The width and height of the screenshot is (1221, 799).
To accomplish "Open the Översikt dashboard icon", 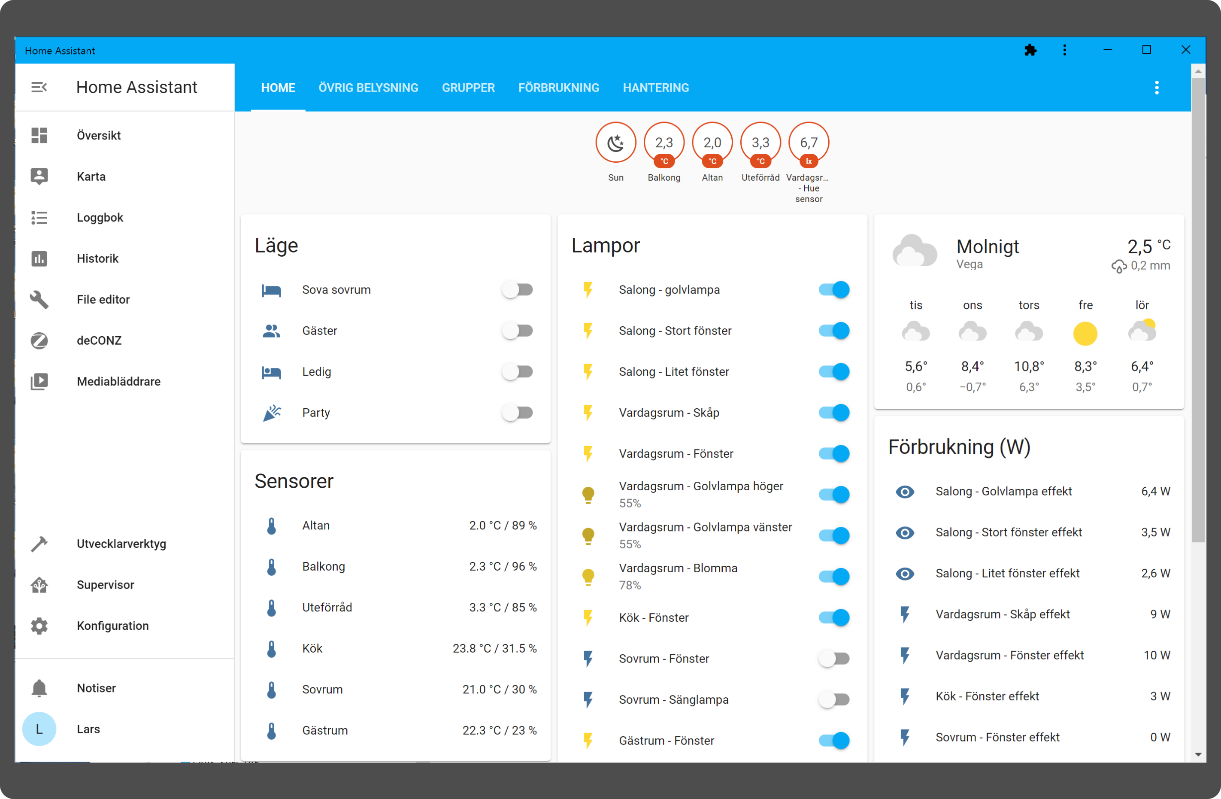I will [x=39, y=136].
